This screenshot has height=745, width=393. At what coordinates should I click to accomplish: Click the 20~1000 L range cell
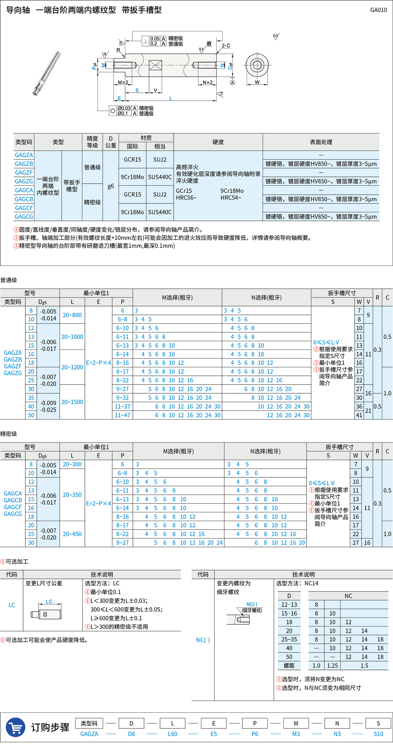72,337
